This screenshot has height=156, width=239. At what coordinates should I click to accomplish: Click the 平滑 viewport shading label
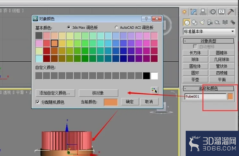(20, 92)
